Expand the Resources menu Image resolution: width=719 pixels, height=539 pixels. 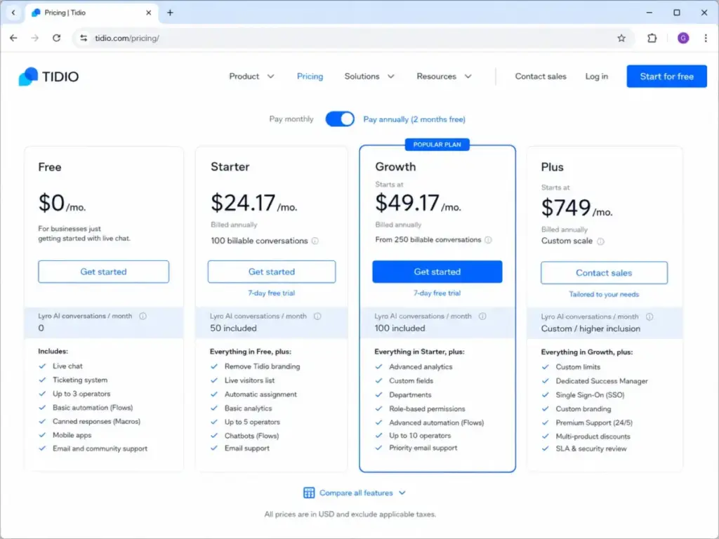[x=444, y=76]
